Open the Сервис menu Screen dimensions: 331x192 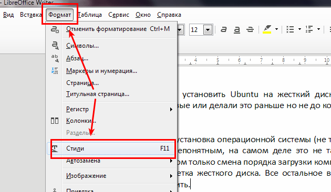tap(119, 15)
